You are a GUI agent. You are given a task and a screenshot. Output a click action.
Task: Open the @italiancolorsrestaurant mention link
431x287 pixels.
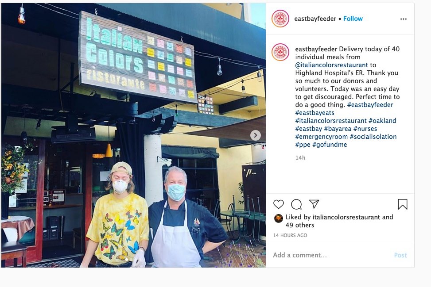click(331, 65)
